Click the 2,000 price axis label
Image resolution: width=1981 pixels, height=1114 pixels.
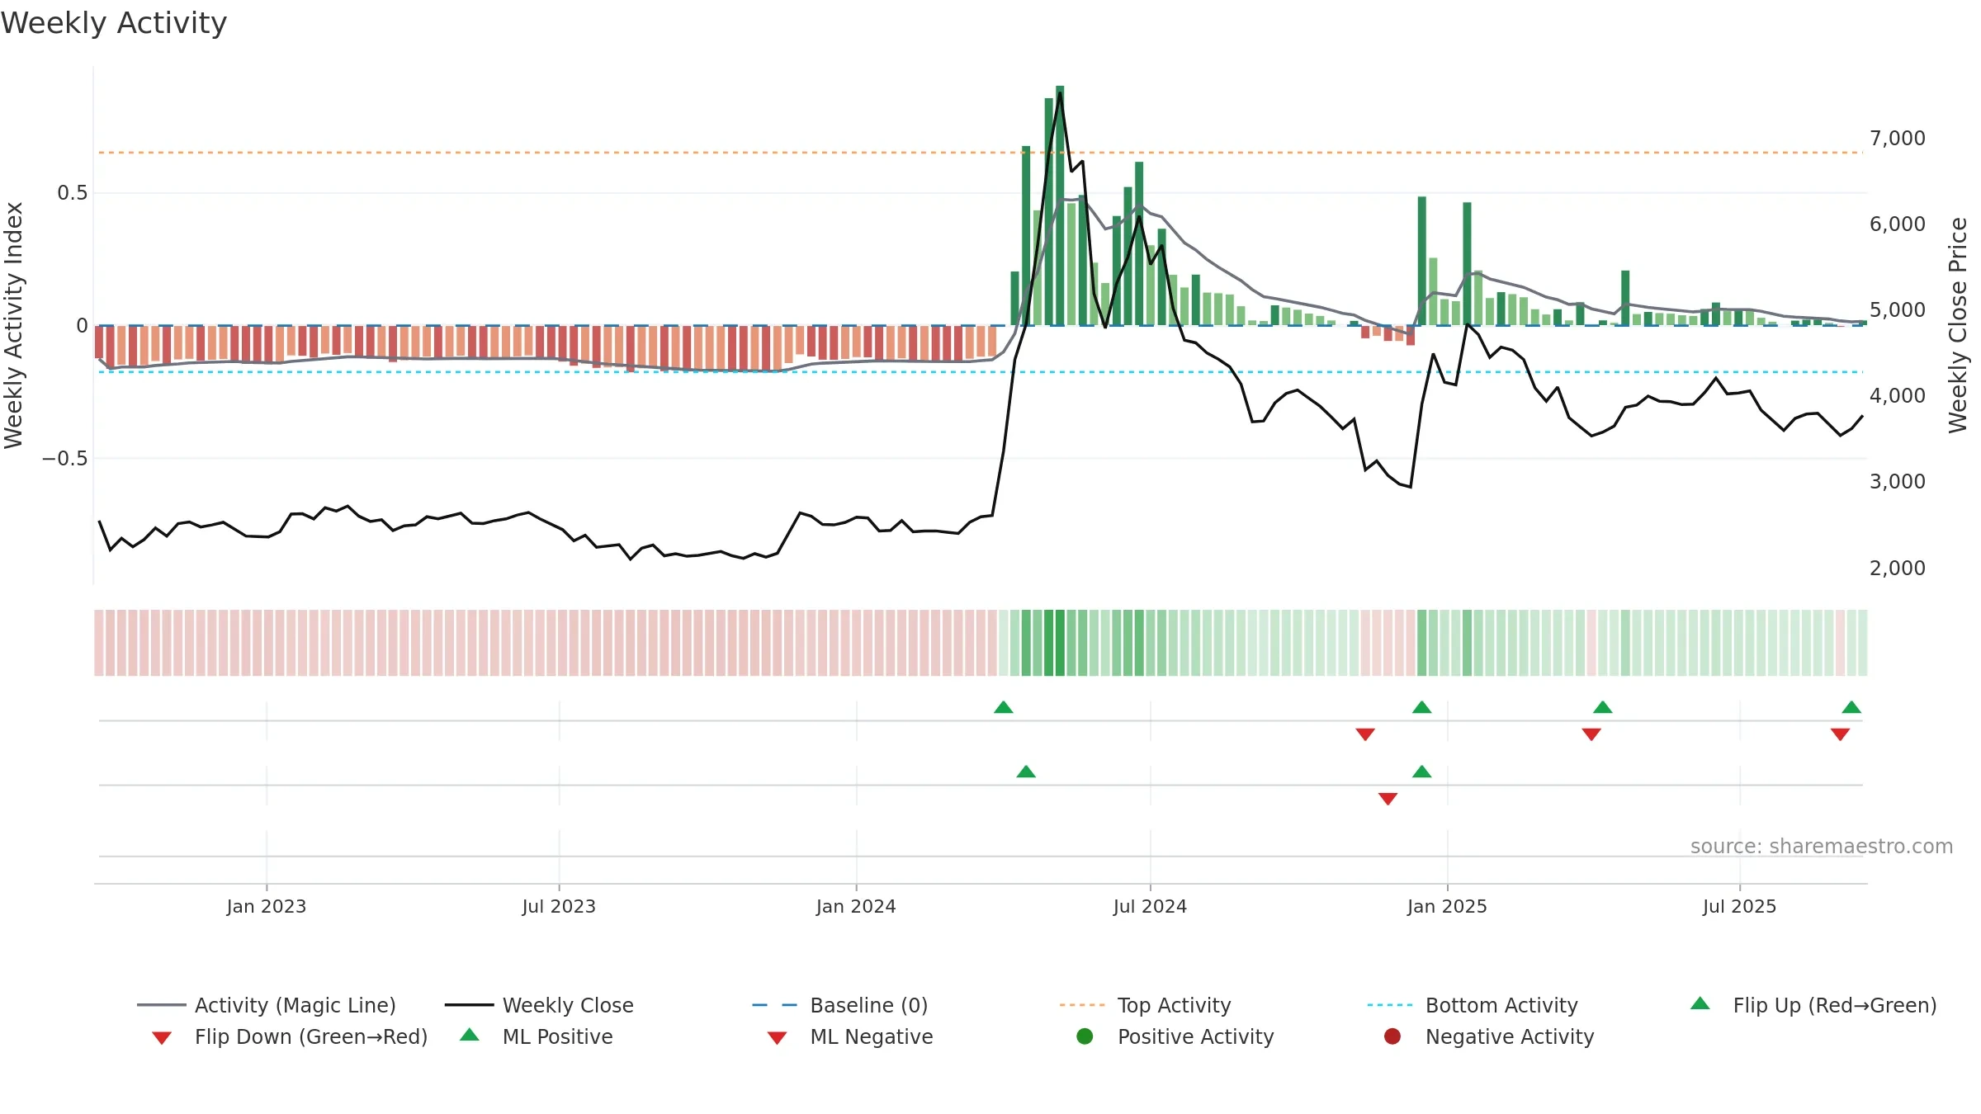1898,568
